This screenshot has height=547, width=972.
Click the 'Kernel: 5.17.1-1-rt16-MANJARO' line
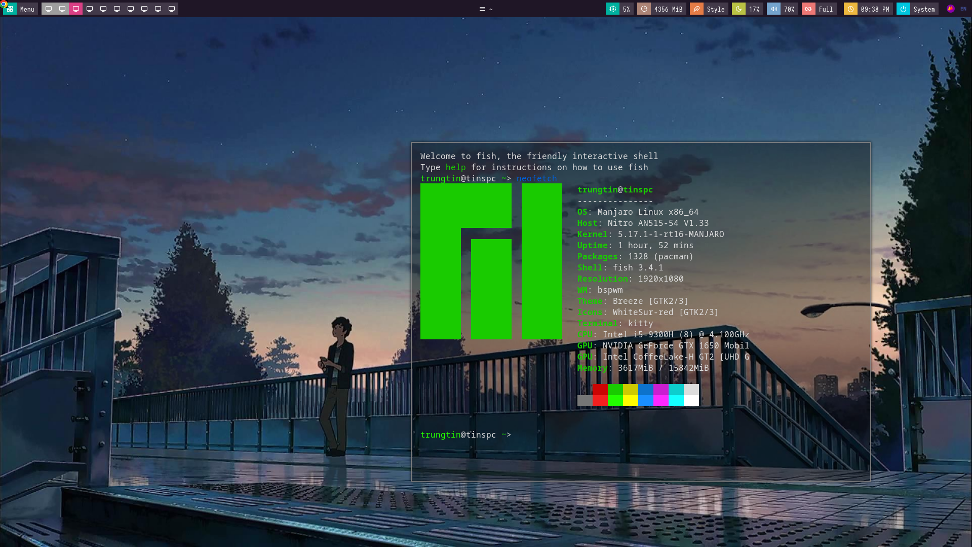(650, 234)
